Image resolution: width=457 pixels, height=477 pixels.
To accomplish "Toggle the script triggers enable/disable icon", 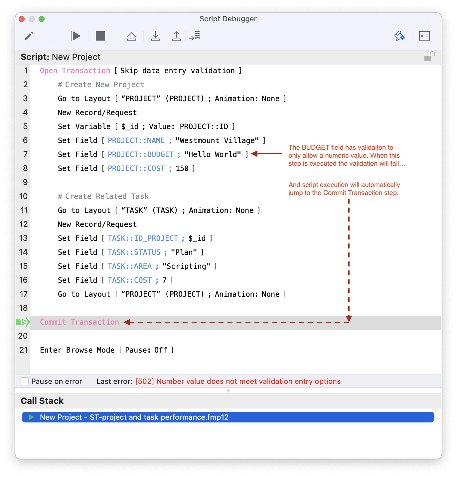I will [x=399, y=36].
